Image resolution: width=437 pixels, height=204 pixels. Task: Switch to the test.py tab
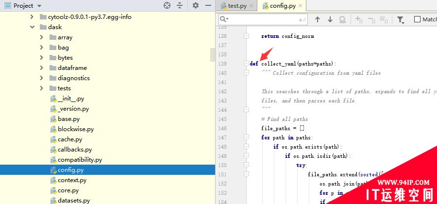coord(237,6)
